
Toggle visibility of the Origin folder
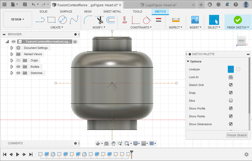coord(18,61)
